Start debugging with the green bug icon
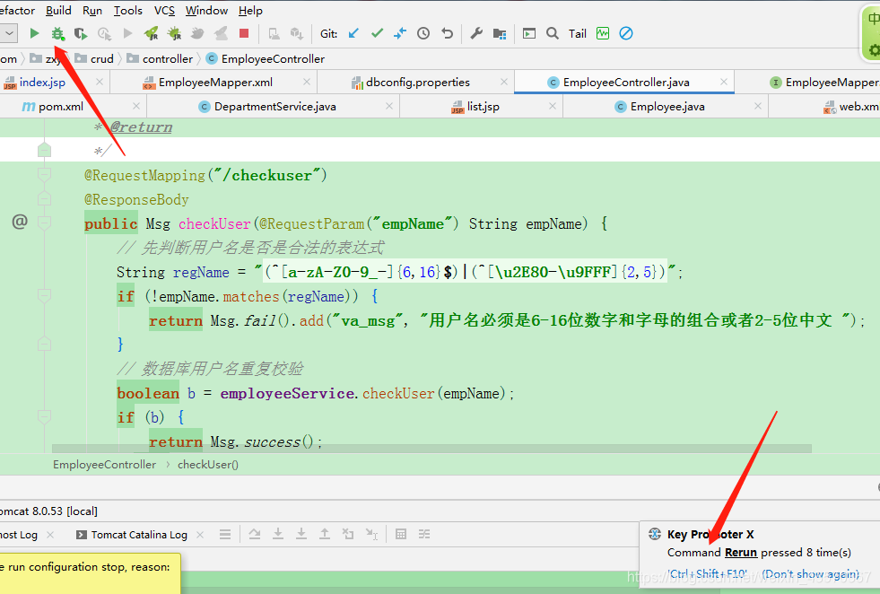Image resolution: width=880 pixels, height=594 pixels. pos(57,34)
